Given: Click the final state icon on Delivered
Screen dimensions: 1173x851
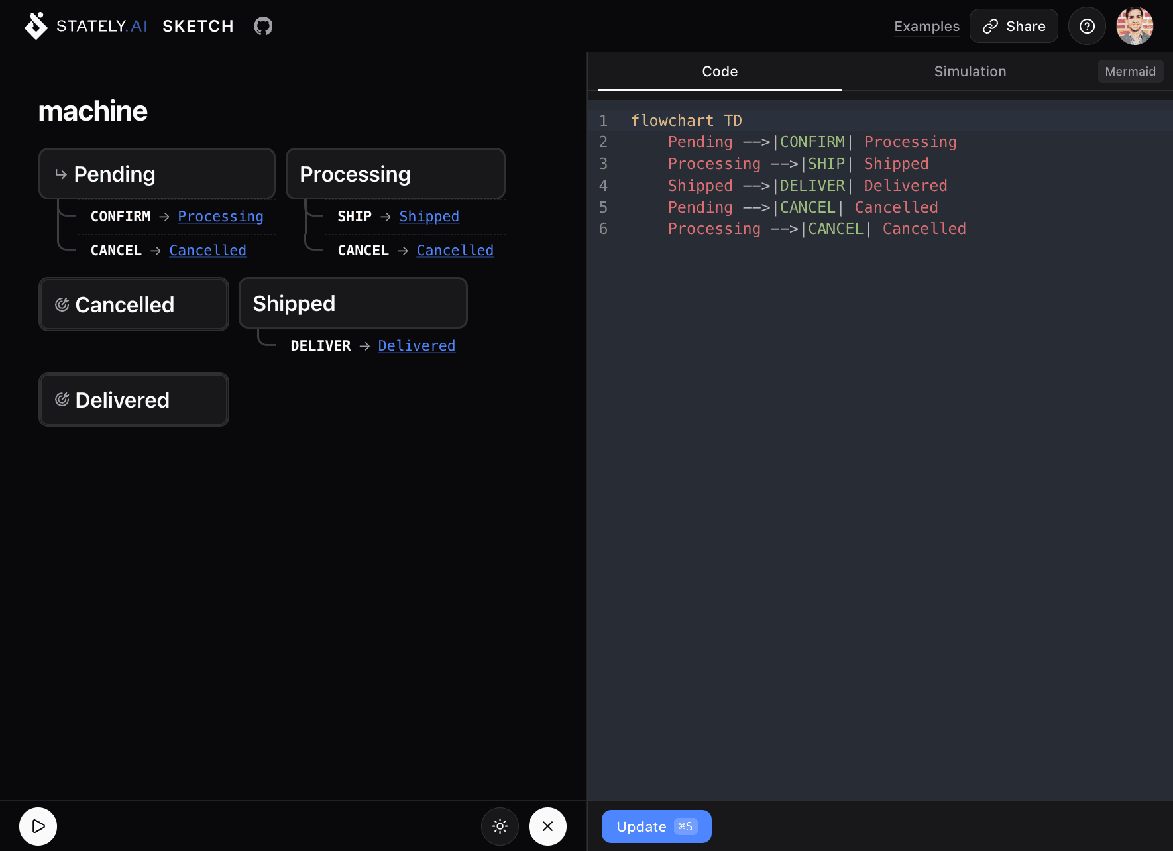Looking at the screenshot, I should pyautogui.click(x=62, y=400).
